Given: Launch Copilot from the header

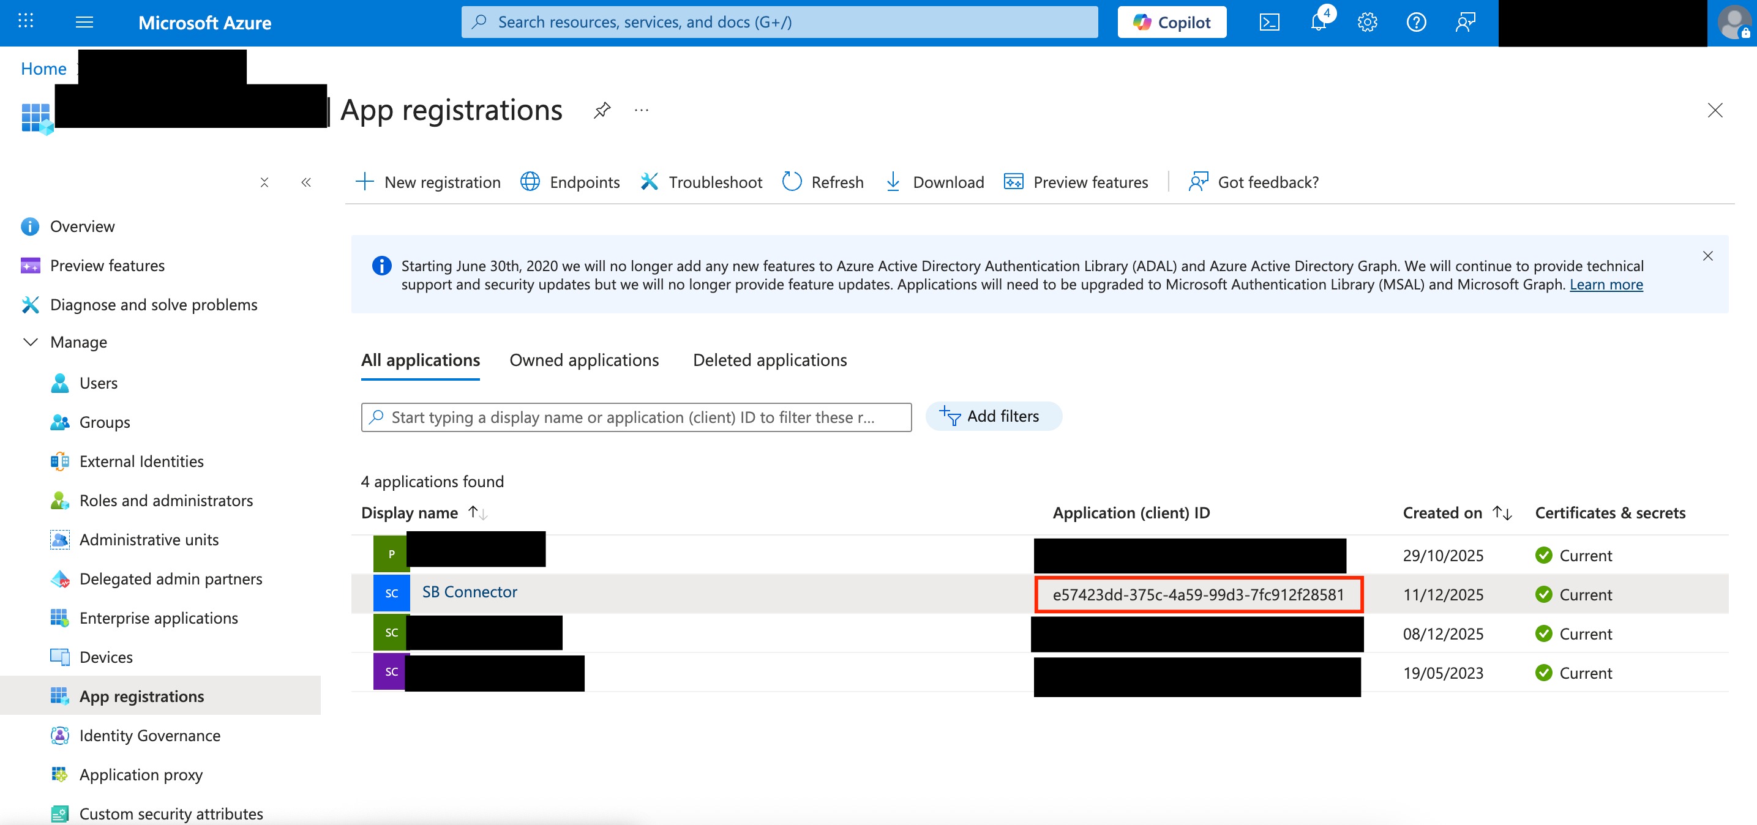Looking at the screenshot, I should (x=1171, y=23).
